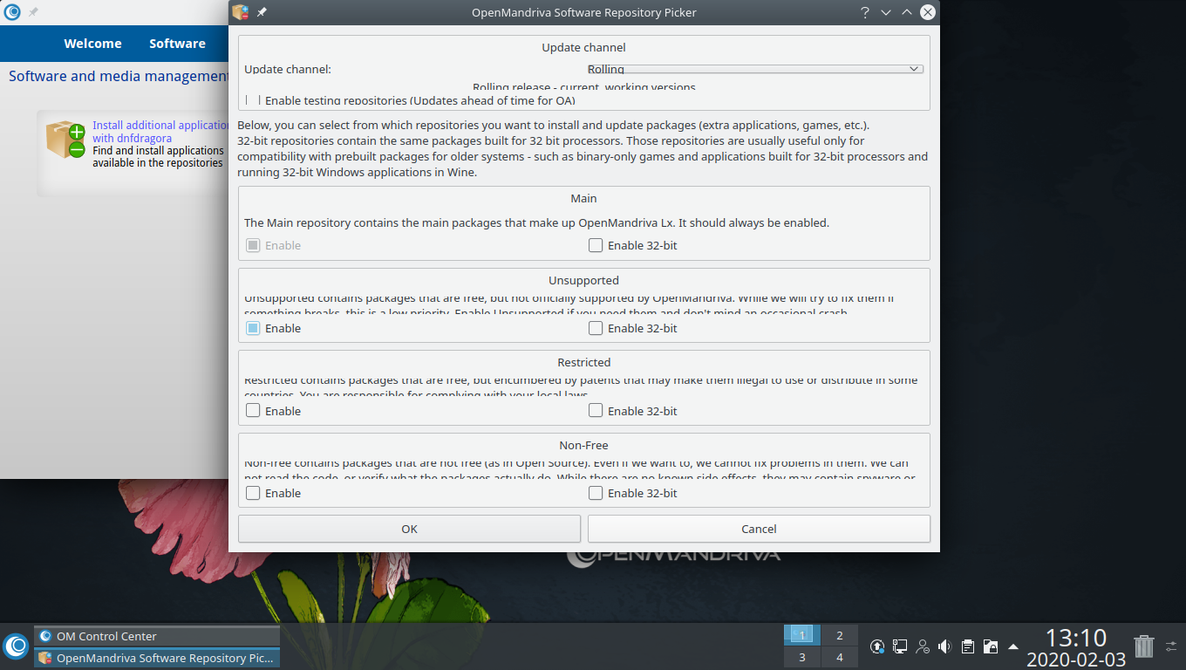Viewport: 1186px width, 670px height.
Task: Switch to OM Control Center taskbar entry
Action: tap(157, 636)
